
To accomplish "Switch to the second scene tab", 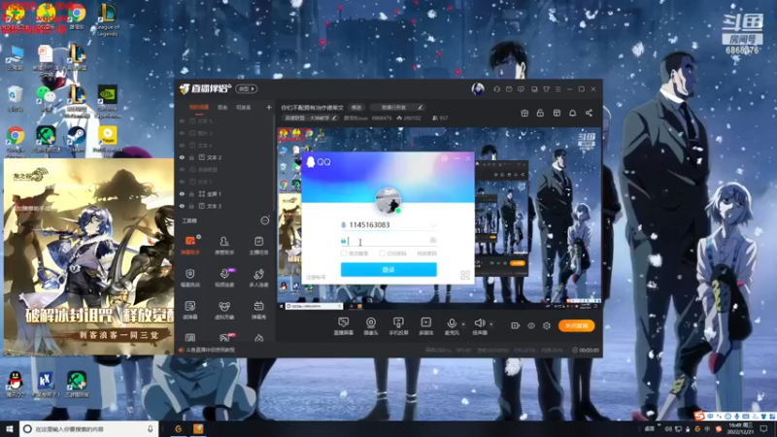I will (x=222, y=108).
